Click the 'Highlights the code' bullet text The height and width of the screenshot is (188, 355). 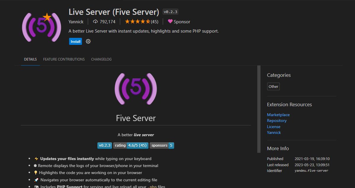coord(91,173)
